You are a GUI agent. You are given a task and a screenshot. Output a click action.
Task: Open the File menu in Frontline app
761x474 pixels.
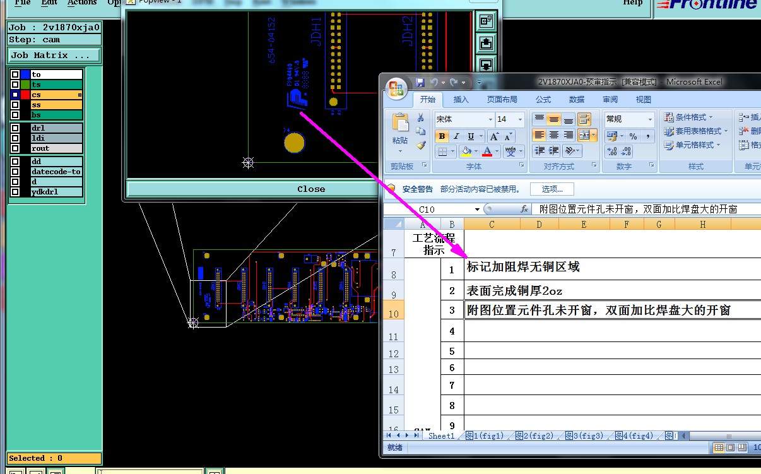pyautogui.click(x=22, y=3)
